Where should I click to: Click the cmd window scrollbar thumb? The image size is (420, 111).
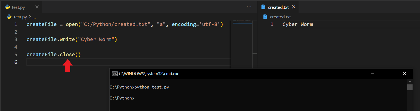pyautogui.click(x=410, y=87)
